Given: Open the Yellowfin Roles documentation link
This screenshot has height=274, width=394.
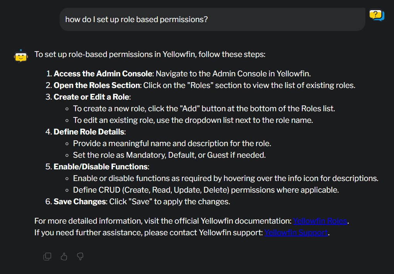Looking at the screenshot, I should click(x=320, y=221).
